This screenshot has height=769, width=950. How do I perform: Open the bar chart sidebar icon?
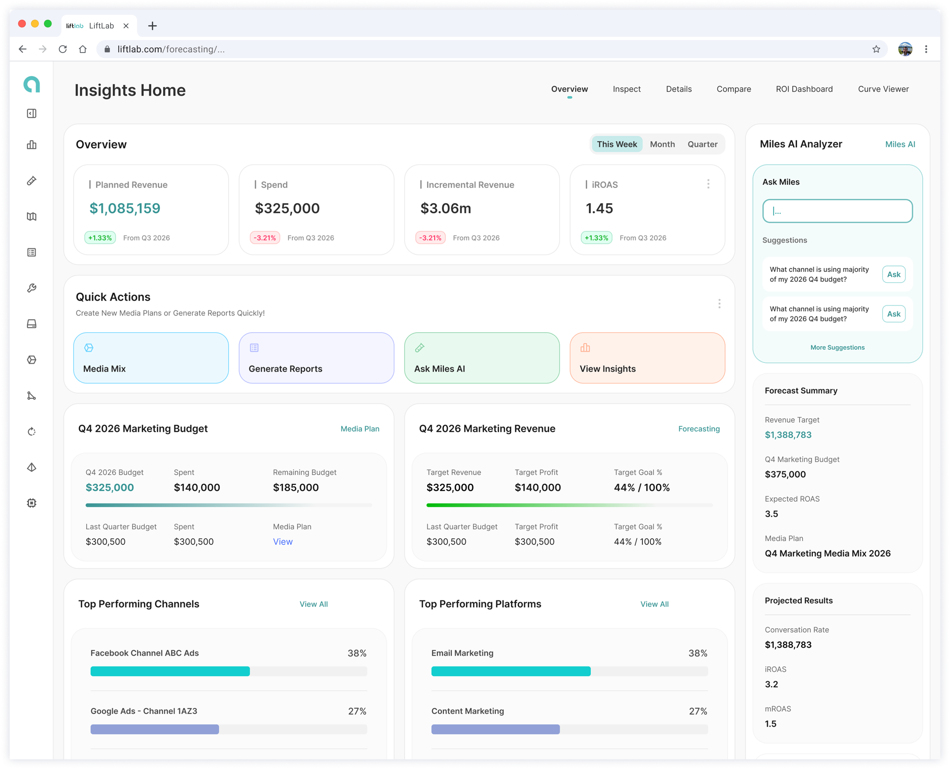tap(31, 145)
